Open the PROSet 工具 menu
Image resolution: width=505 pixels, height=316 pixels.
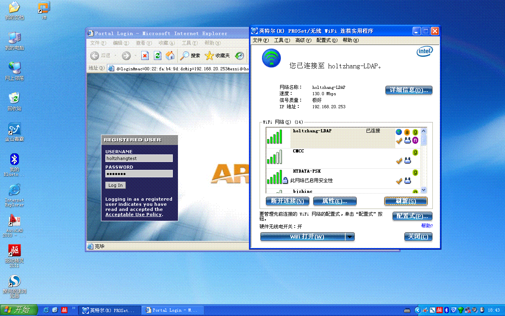click(x=282, y=40)
